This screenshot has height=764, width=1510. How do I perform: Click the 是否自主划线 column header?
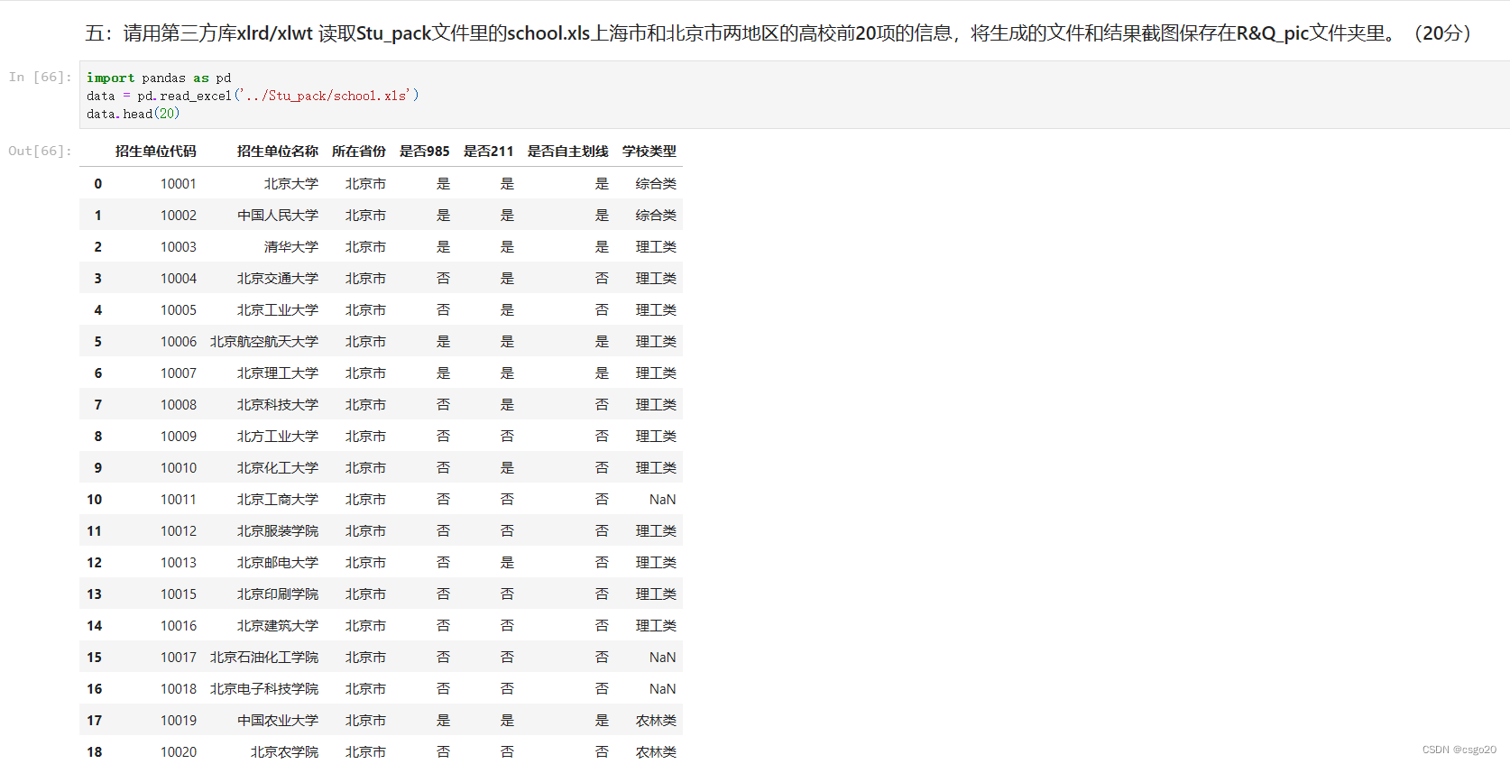[x=567, y=152]
